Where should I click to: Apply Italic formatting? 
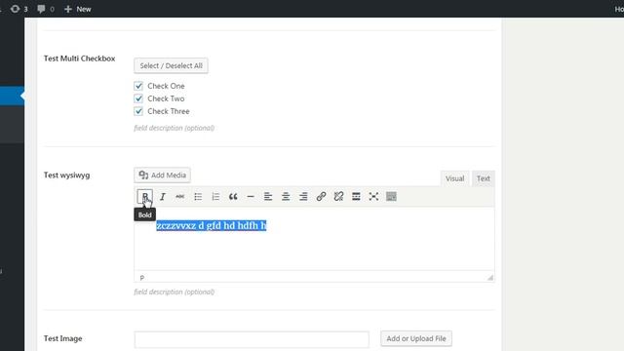coord(163,196)
